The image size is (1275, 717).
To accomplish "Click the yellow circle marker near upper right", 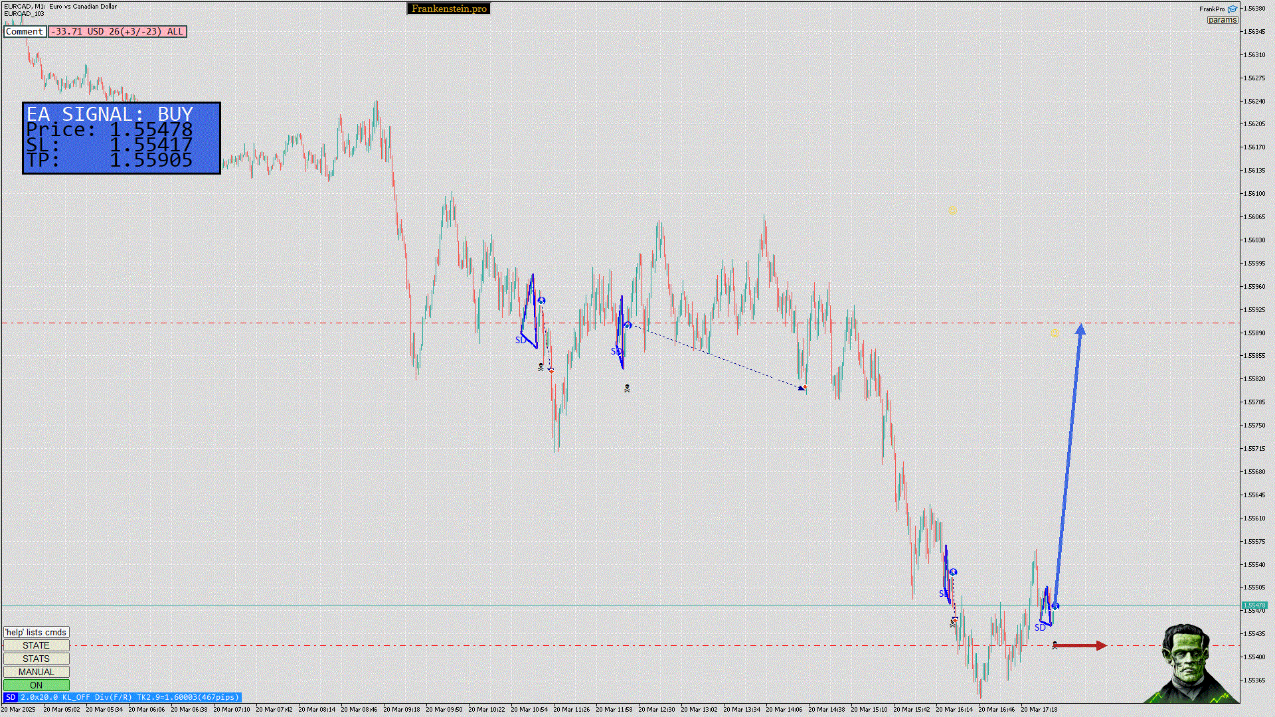I will 952,211.
